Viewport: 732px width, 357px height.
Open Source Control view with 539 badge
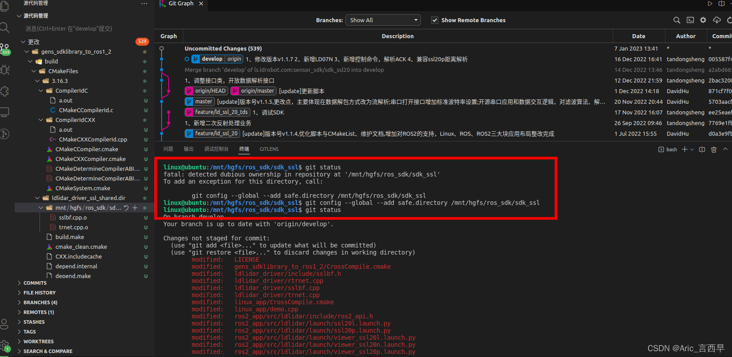pyautogui.click(x=5, y=49)
